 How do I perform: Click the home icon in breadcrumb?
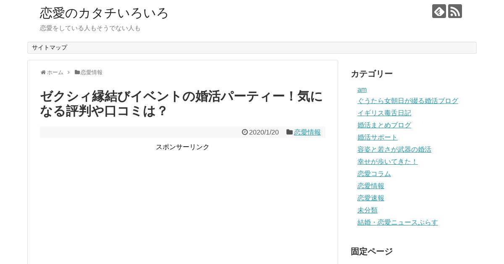(x=43, y=72)
